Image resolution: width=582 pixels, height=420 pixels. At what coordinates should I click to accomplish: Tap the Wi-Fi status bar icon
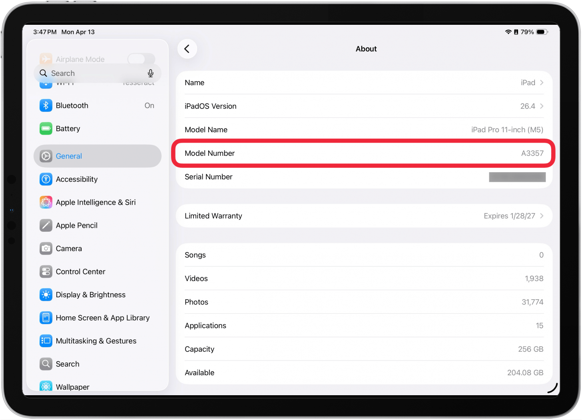point(508,32)
